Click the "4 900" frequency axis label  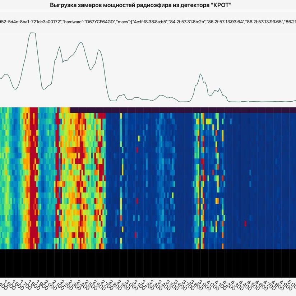click(286, 285)
